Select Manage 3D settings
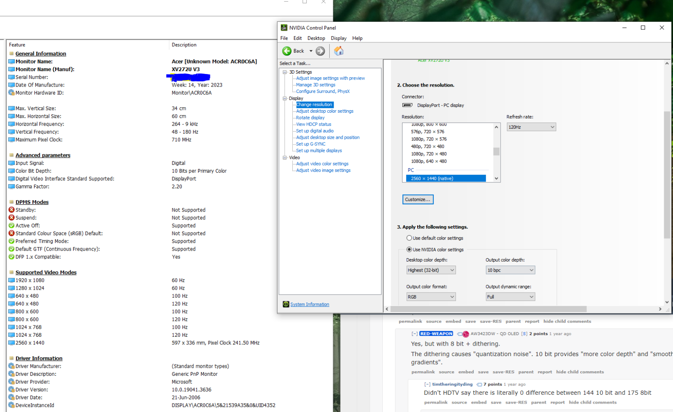 click(x=315, y=85)
